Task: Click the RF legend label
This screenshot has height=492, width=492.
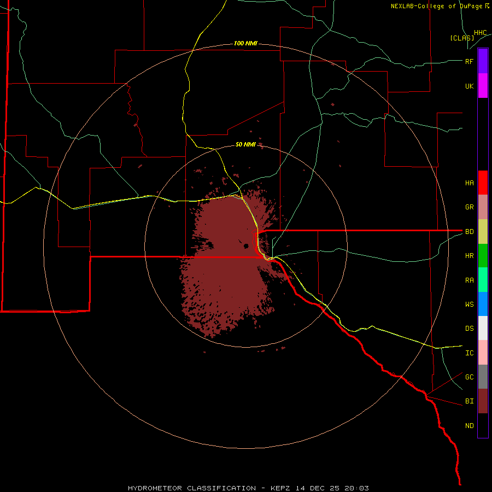Action: click(469, 61)
